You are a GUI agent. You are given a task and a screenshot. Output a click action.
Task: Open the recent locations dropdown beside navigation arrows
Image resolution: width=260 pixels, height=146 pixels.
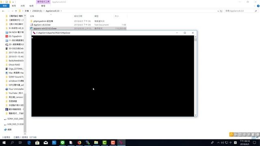(12, 11)
